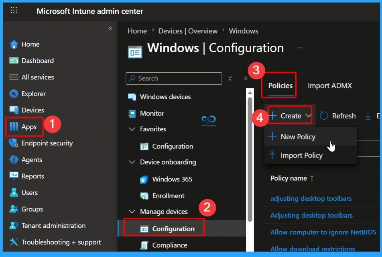Open the Create dropdown chevron
This screenshot has width=382, height=257.
tap(308, 116)
